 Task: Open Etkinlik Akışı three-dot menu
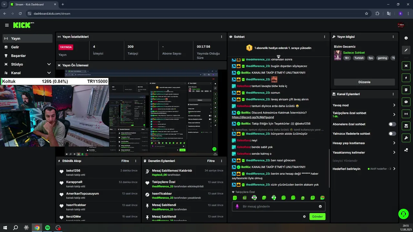coord(136,161)
